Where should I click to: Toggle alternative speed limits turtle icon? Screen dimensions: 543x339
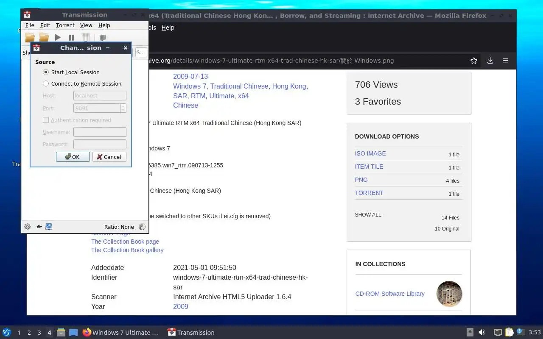pos(39,227)
